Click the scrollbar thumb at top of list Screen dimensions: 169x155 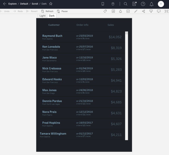127,33
